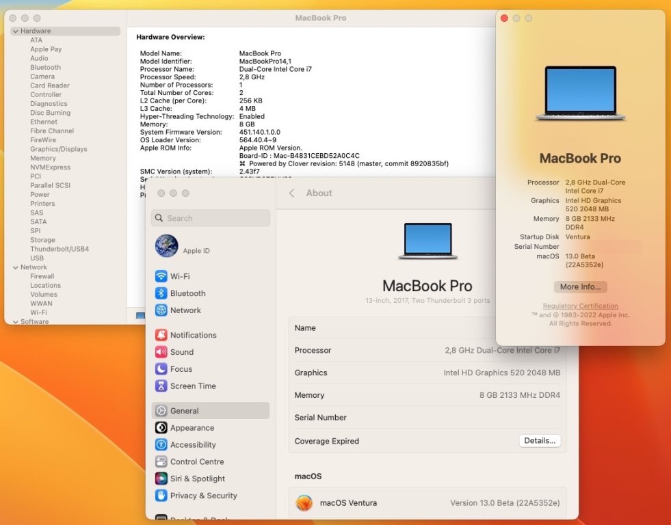Viewport: 671px width, 525px height.
Task: Click the Sound speaker icon
Action: [x=161, y=352]
